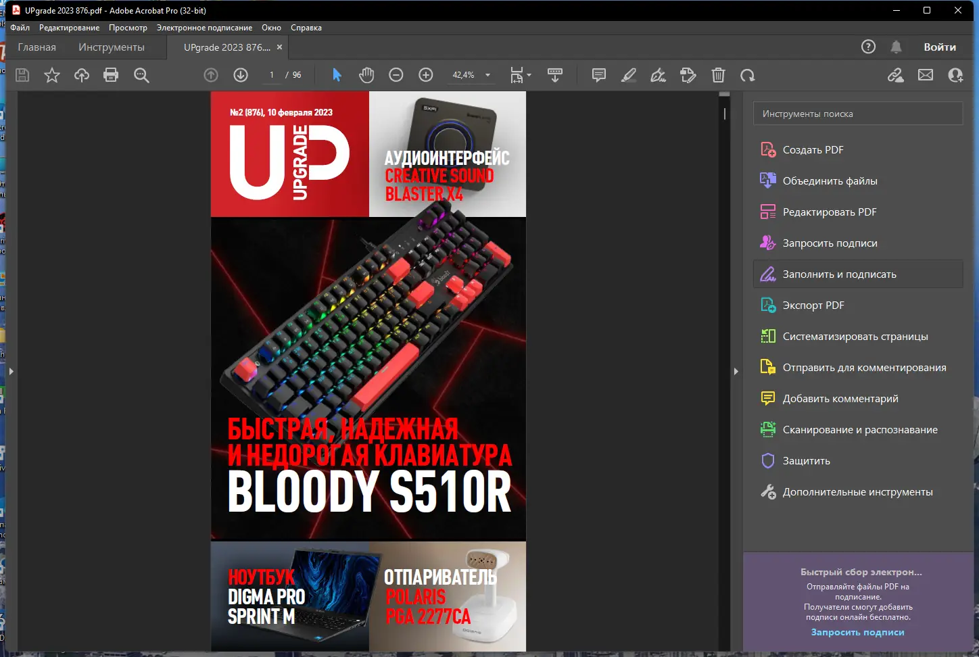979x657 pixels.
Task: Switch to the Главная tab
Action: (37, 47)
